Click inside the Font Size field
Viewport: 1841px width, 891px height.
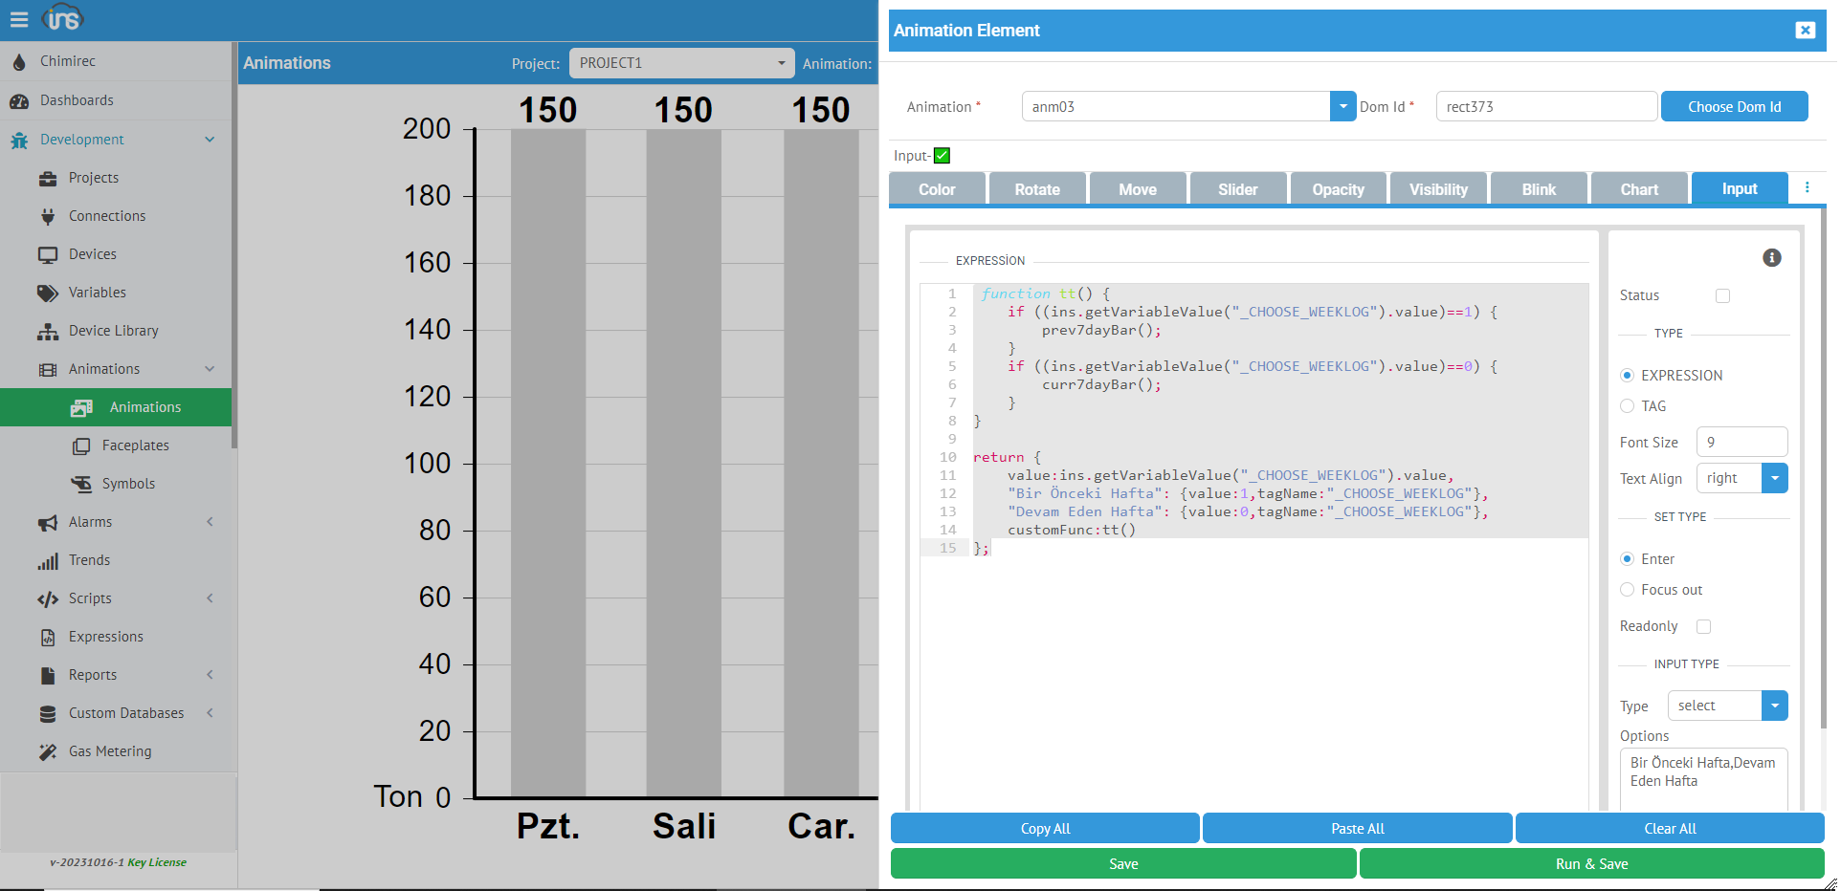[1741, 443]
